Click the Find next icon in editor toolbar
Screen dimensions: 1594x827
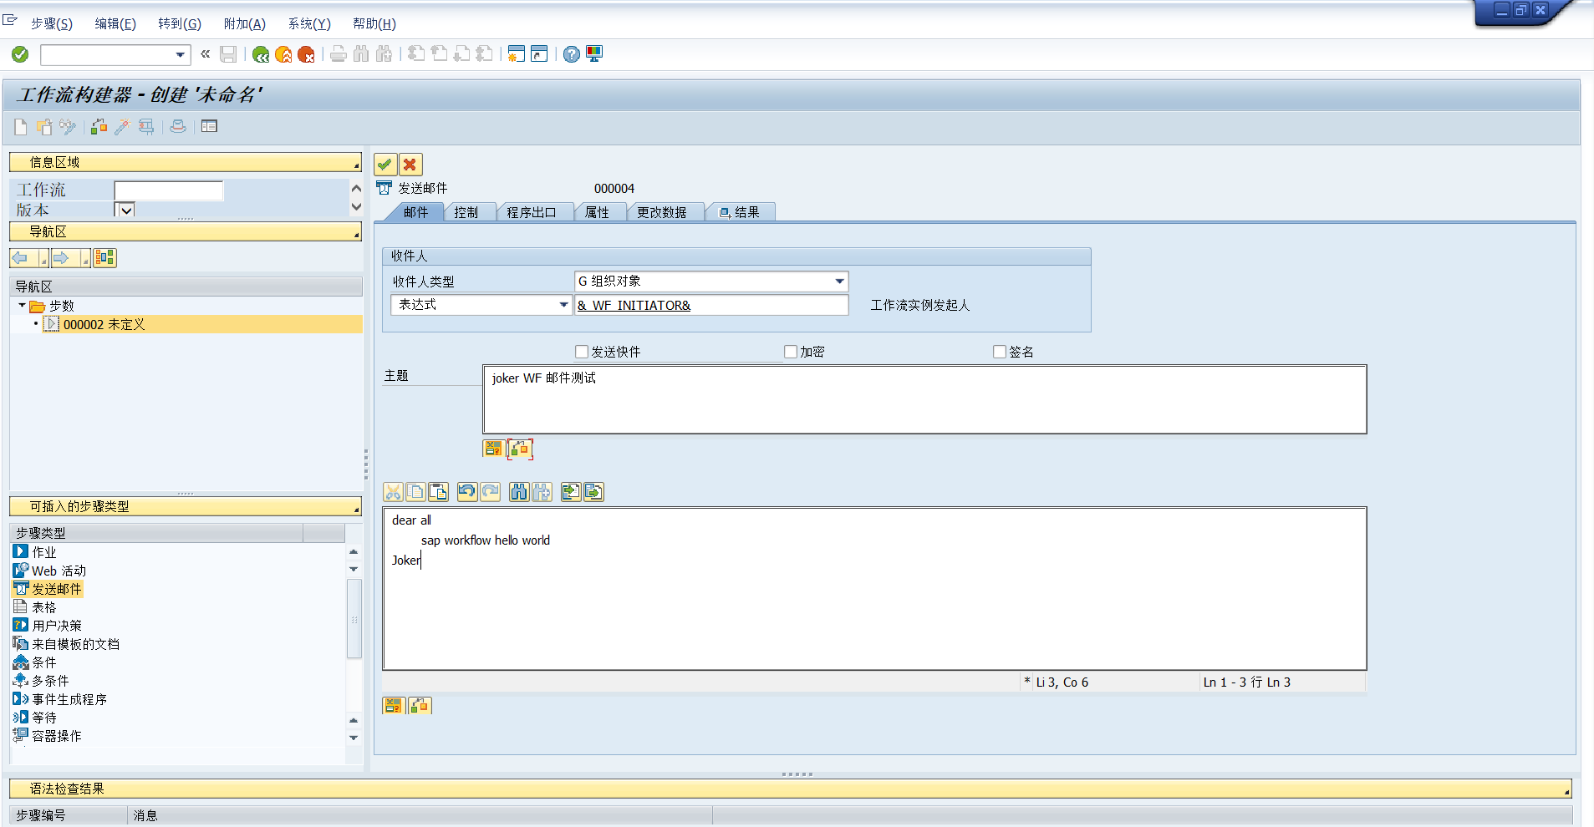click(542, 492)
